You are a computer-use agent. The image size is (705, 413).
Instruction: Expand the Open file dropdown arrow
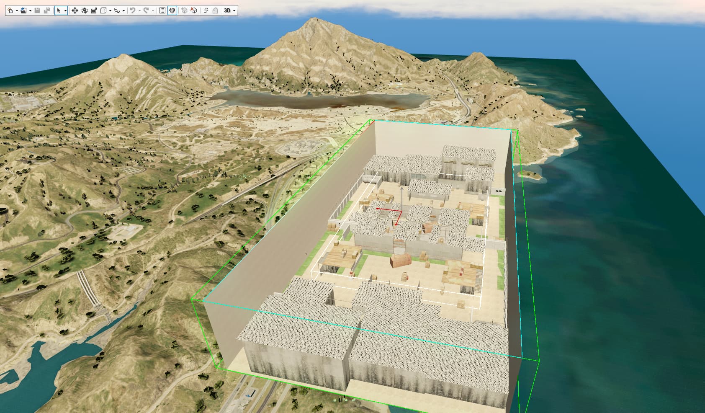click(x=30, y=11)
